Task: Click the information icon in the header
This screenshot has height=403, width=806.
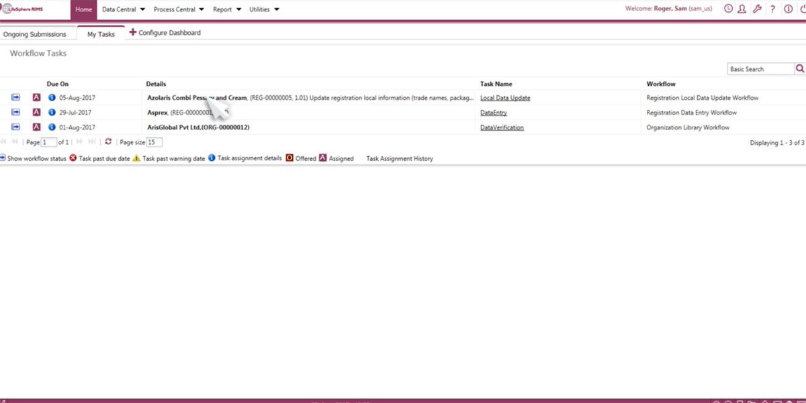Action: pos(788,9)
